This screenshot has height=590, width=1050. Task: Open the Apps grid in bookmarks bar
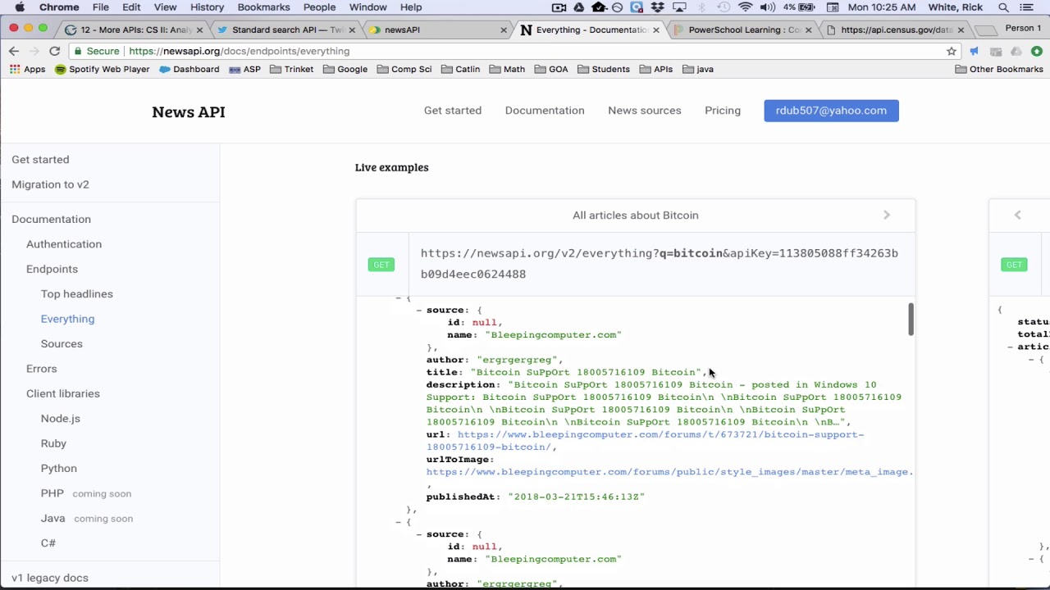coord(27,69)
